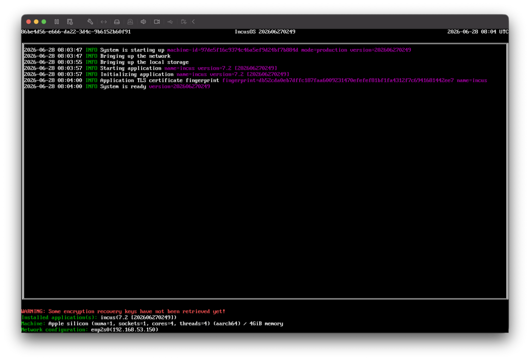
Task: Close the VM window with the red button
Action: pos(29,22)
